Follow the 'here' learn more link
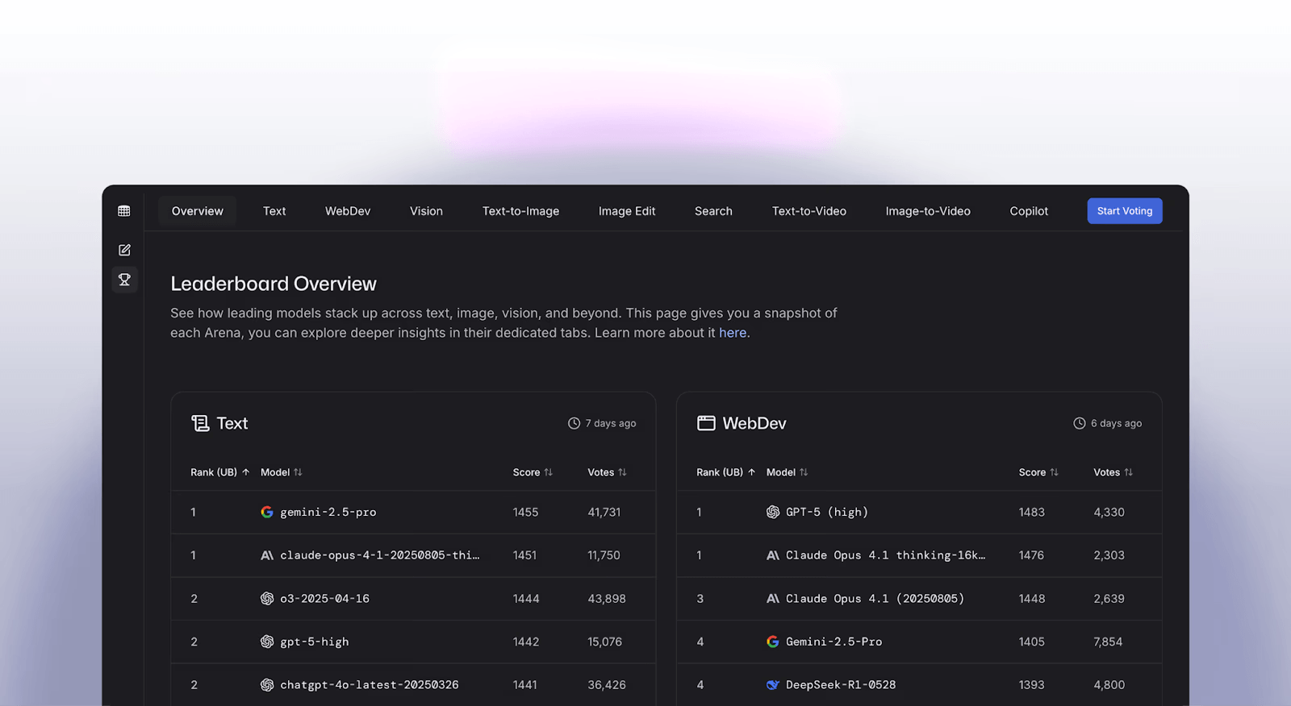 click(x=733, y=333)
